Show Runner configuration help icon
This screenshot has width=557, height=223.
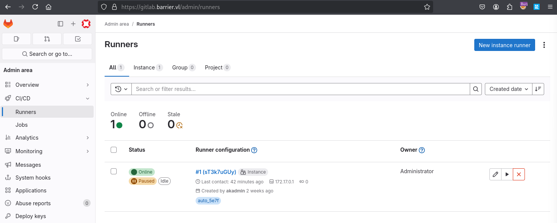pos(254,150)
